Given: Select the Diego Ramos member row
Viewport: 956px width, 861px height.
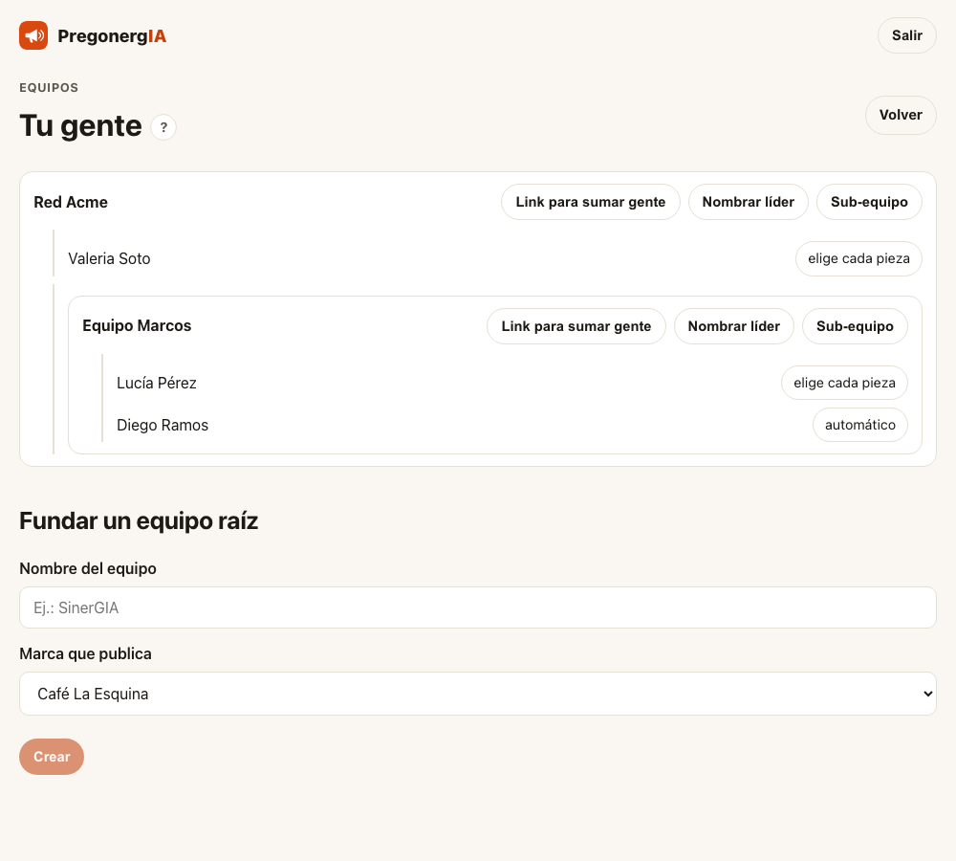Looking at the screenshot, I should [x=505, y=425].
